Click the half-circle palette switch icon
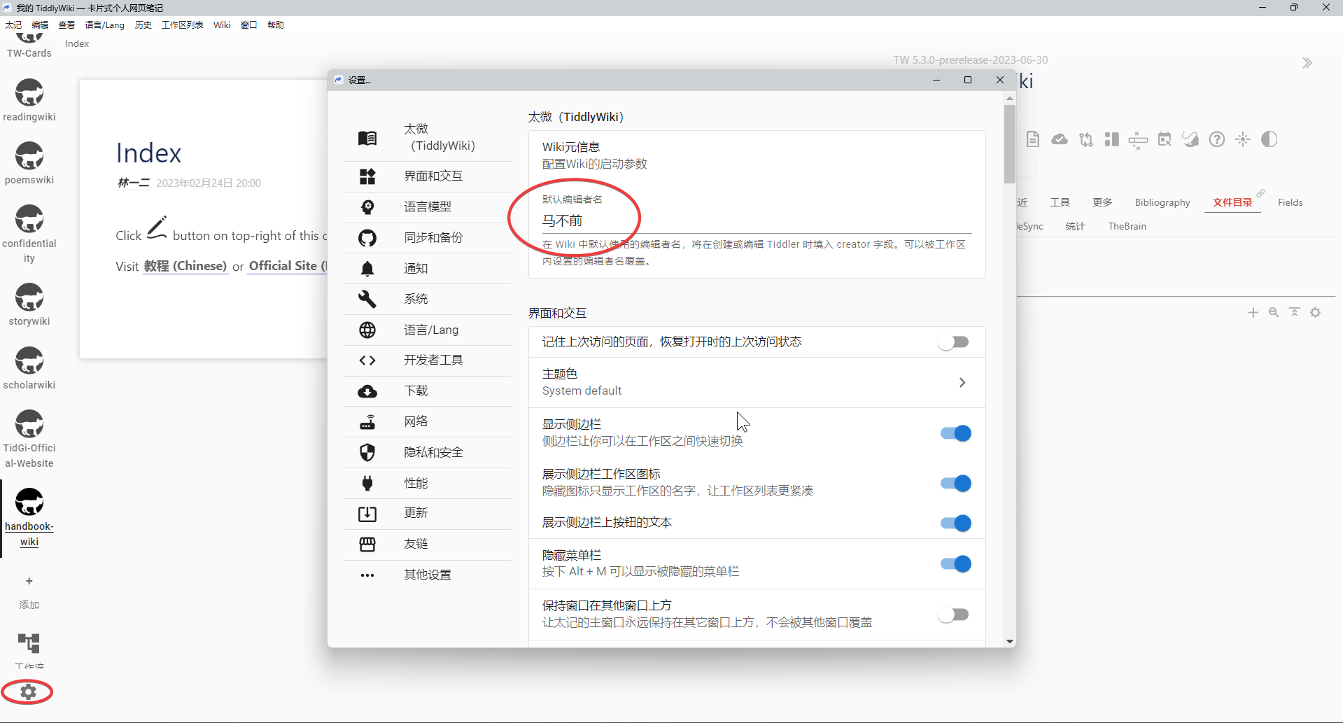This screenshot has height=723, width=1343. pyautogui.click(x=1270, y=139)
